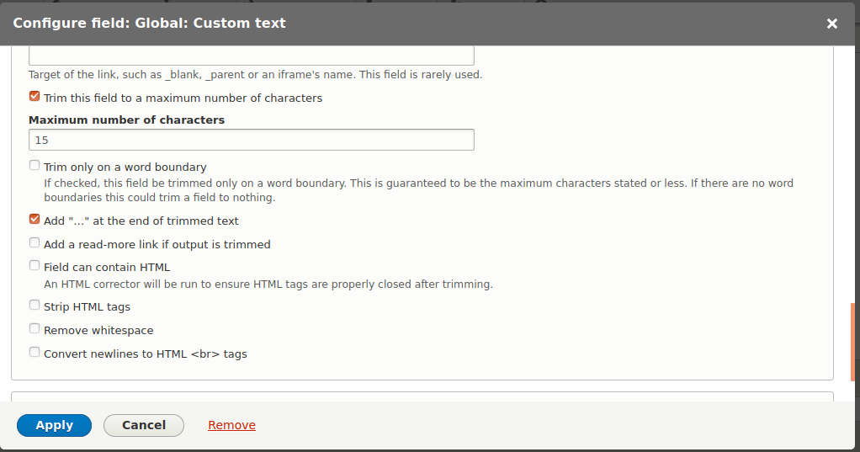This screenshot has height=452, width=860.
Task: Close the Configure field dialog
Action: pyautogui.click(x=832, y=24)
